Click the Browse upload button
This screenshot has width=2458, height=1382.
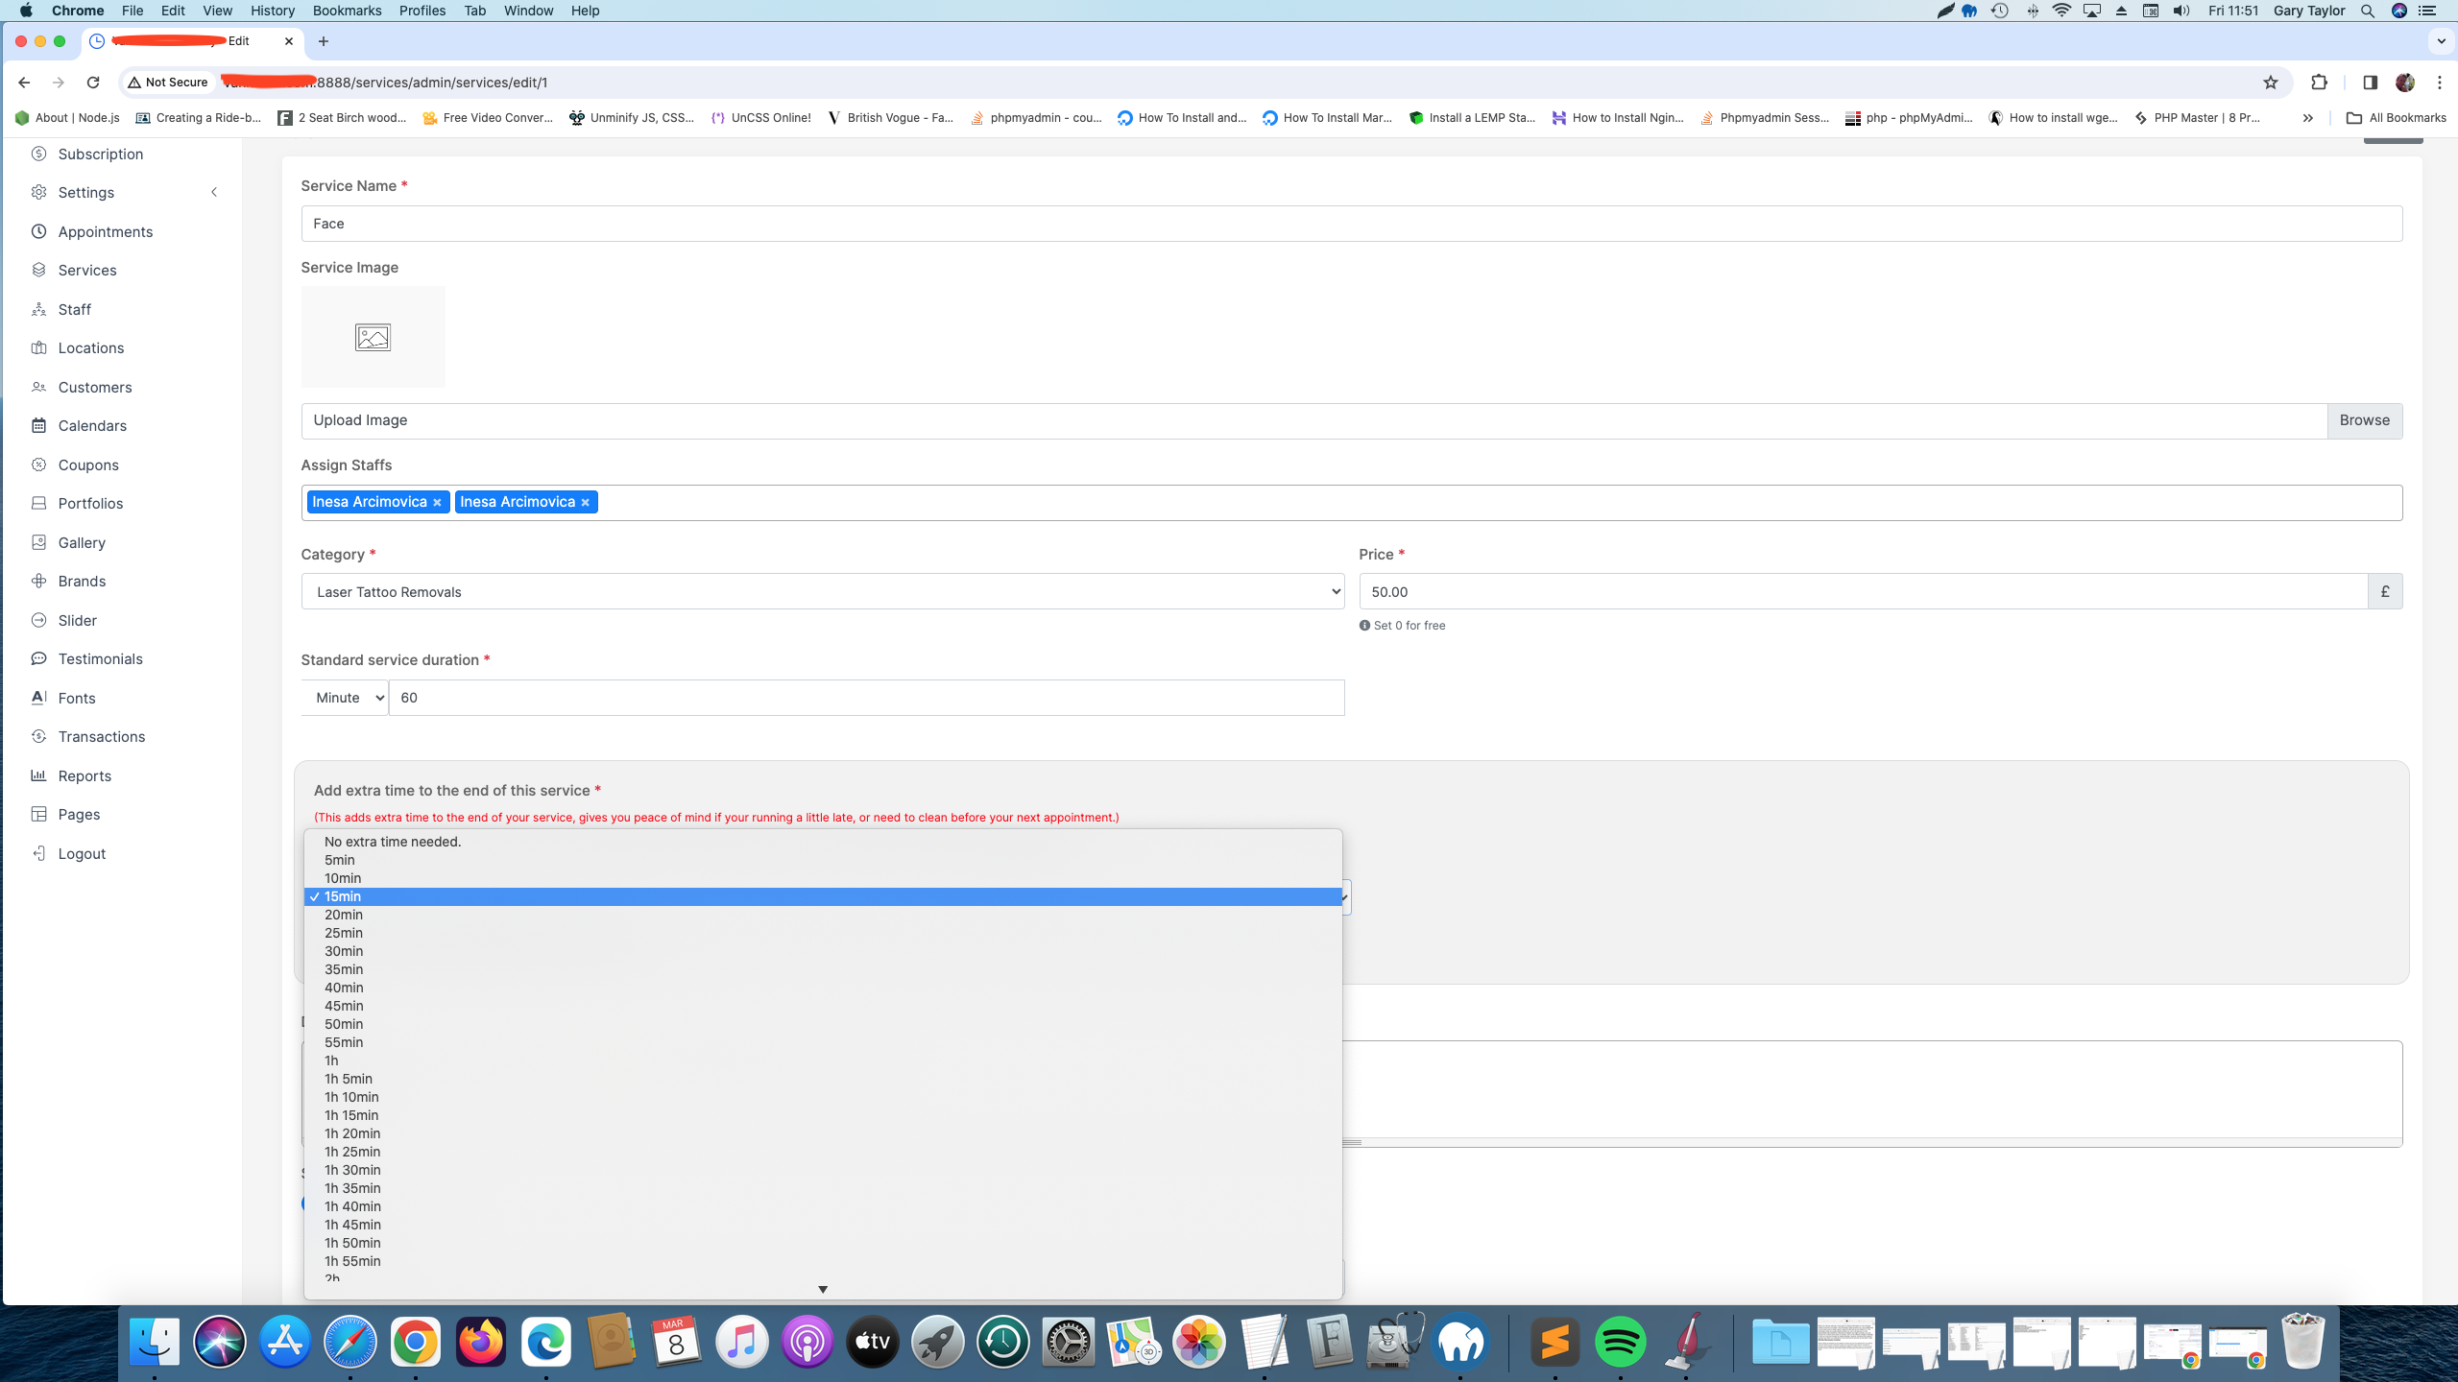coord(2364,420)
